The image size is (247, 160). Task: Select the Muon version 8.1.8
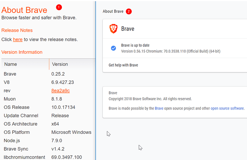(x=57, y=99)
